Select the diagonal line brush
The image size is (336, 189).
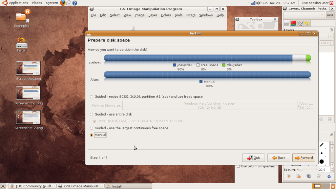tap(322, 145)
